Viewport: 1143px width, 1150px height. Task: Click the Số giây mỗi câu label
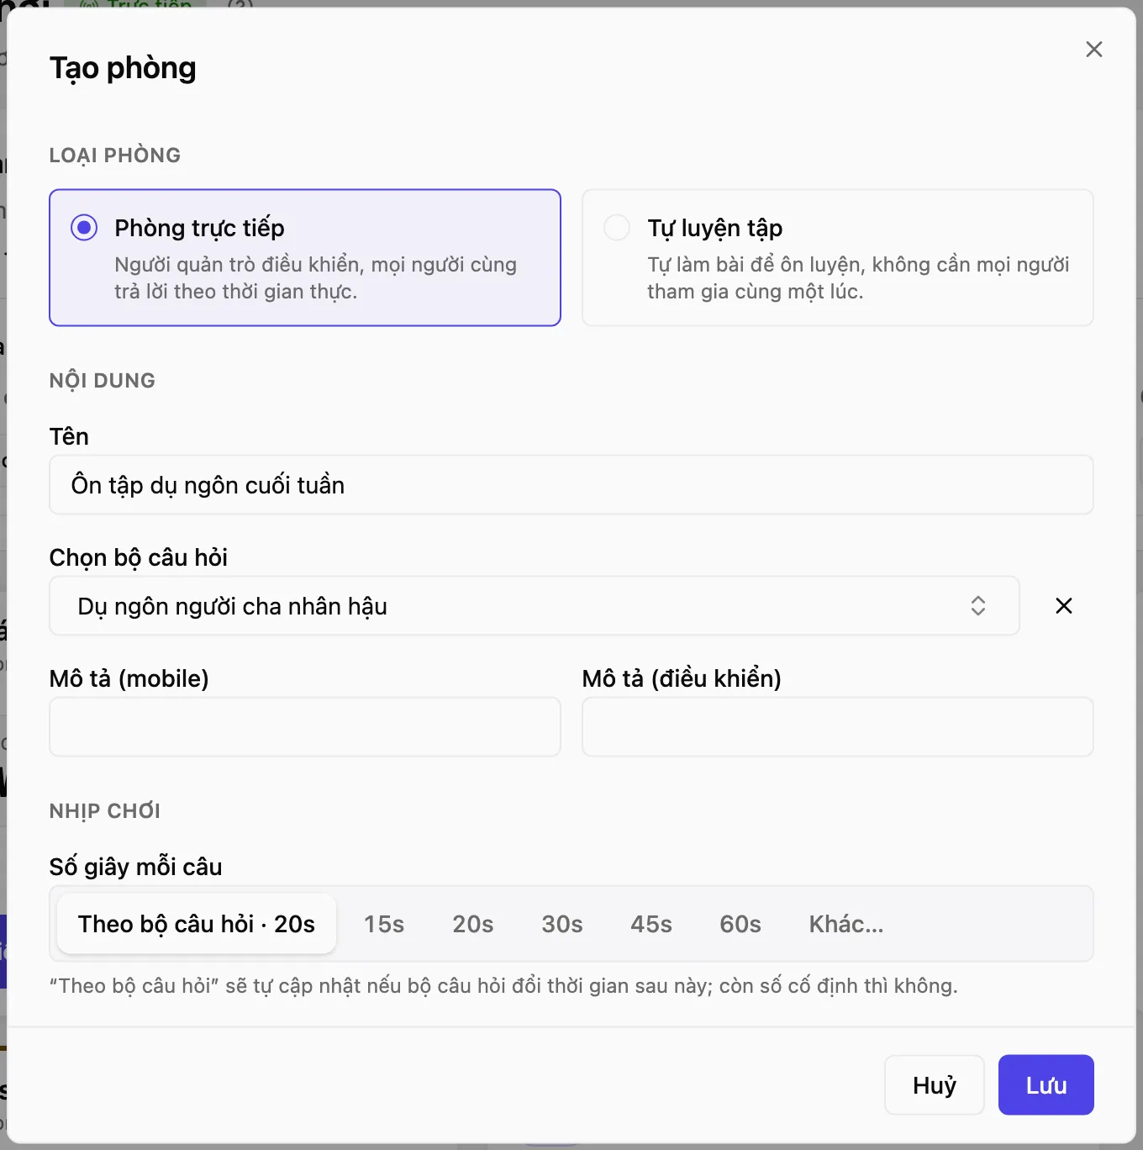(x=136, y=867)
